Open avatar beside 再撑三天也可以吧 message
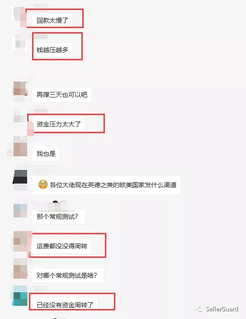246x319 pixels. (20, 89)
